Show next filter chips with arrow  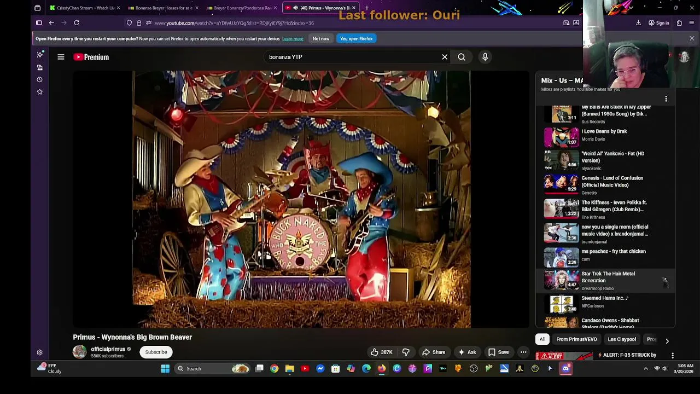tap(667, 340)
